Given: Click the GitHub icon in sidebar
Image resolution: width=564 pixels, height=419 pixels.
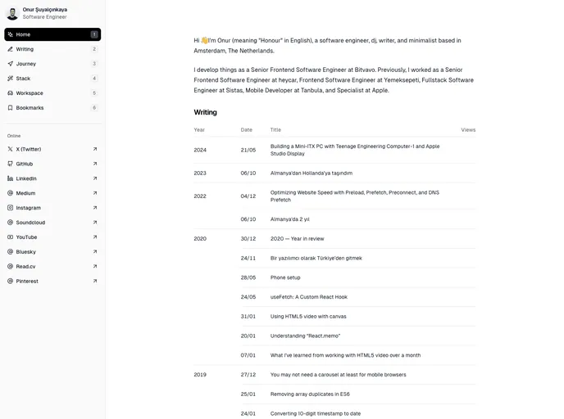Looking at the screenshot, I should tap(10, 164).
